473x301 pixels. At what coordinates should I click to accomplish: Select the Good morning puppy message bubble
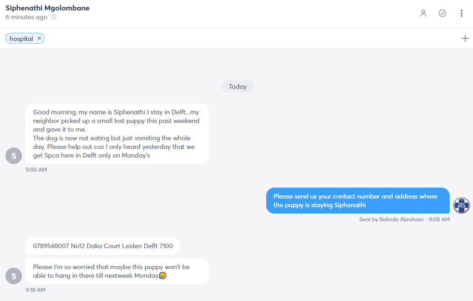(117, 133)
